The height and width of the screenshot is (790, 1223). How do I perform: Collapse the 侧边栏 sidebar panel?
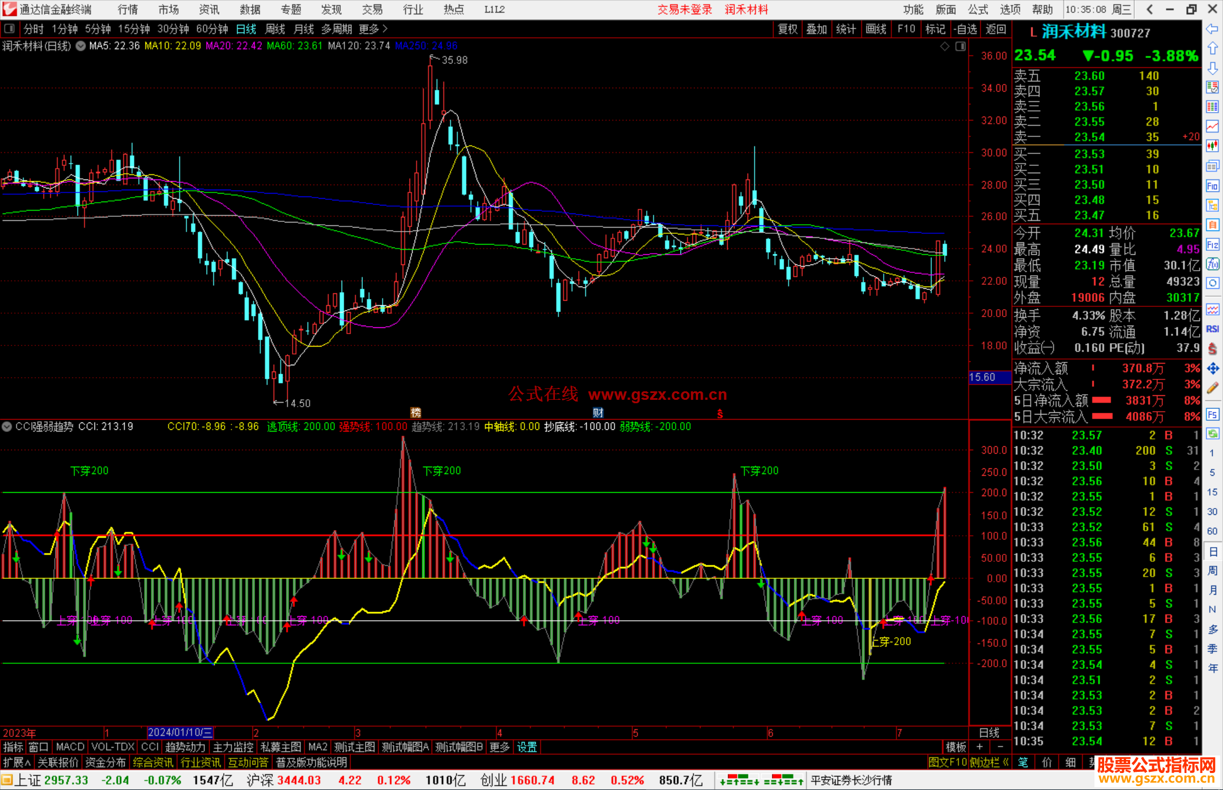point(989,762)
